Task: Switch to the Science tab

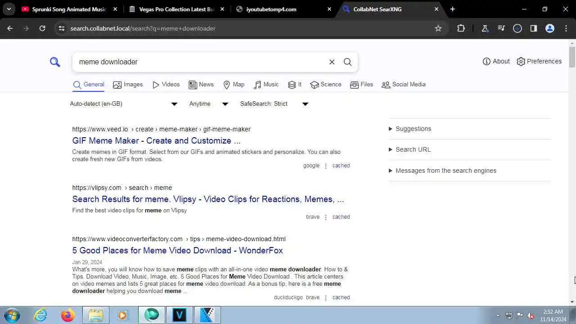Action: point(326,85)
